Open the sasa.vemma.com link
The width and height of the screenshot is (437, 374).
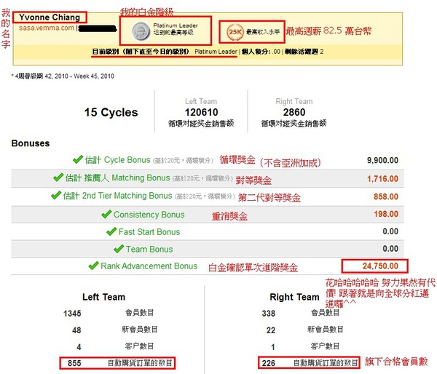(x=47, y=28)
